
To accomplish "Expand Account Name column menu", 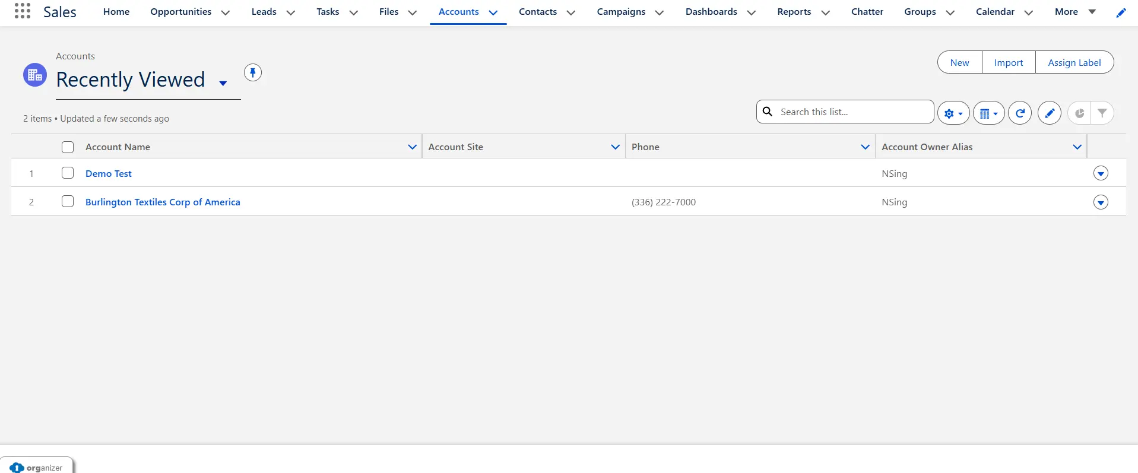I will (412, 147).
